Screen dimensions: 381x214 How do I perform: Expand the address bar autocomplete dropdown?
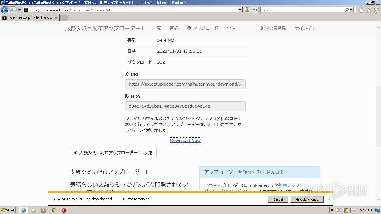coord(240,10)
